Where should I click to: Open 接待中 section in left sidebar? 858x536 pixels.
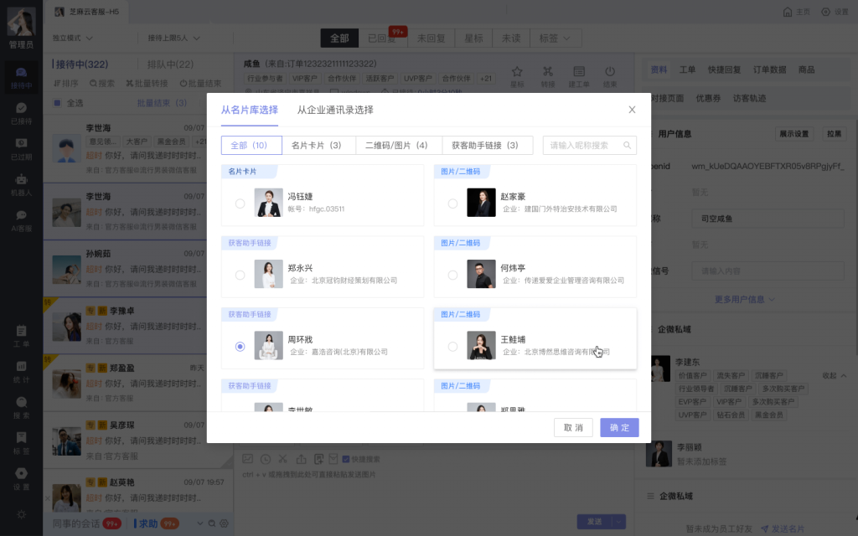(x=21, y=78)
